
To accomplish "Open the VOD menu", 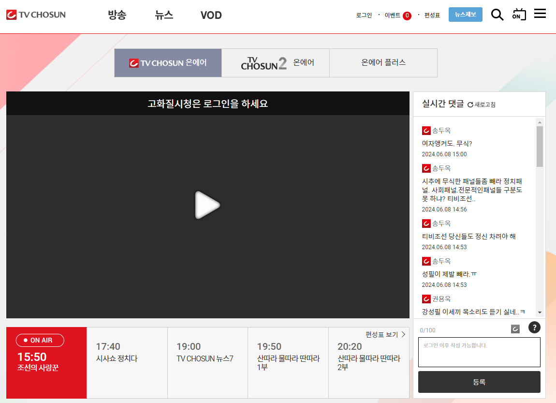I will 211,15.
